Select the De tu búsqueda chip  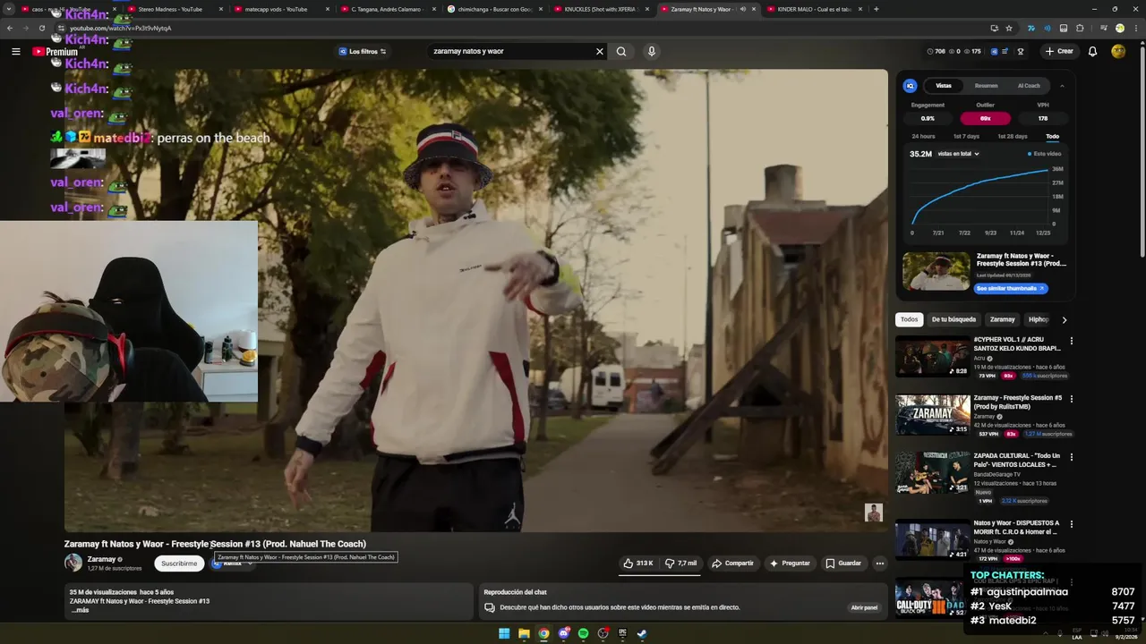(x=954, y=319)
